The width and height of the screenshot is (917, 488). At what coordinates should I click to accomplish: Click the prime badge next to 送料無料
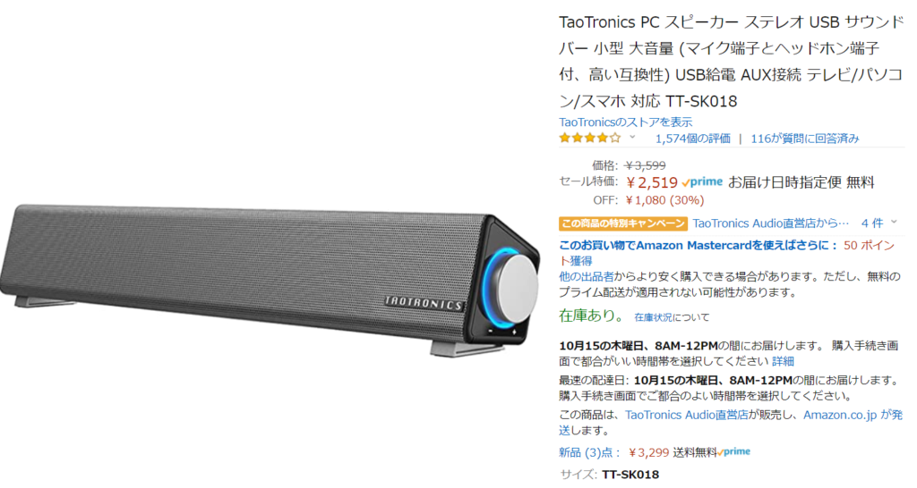pyautogui.click(x=734, y=452)
